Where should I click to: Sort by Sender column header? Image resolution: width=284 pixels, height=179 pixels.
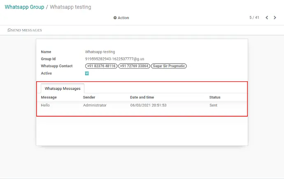pyautogui.click(x=89, y=97)
